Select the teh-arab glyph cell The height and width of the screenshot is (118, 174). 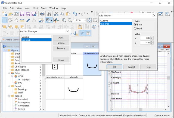pos(73,89)
